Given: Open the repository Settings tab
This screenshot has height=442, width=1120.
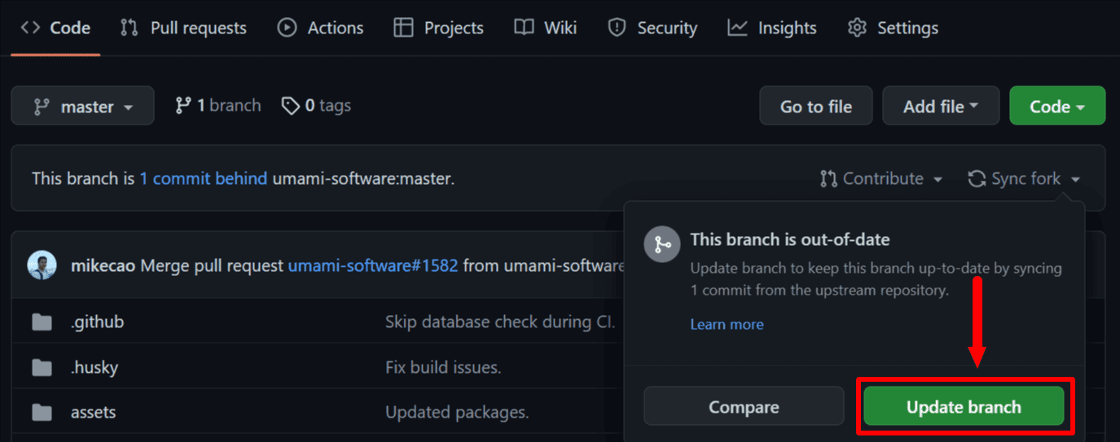Looking at the screenshot, I should click(x=893, y=28).
